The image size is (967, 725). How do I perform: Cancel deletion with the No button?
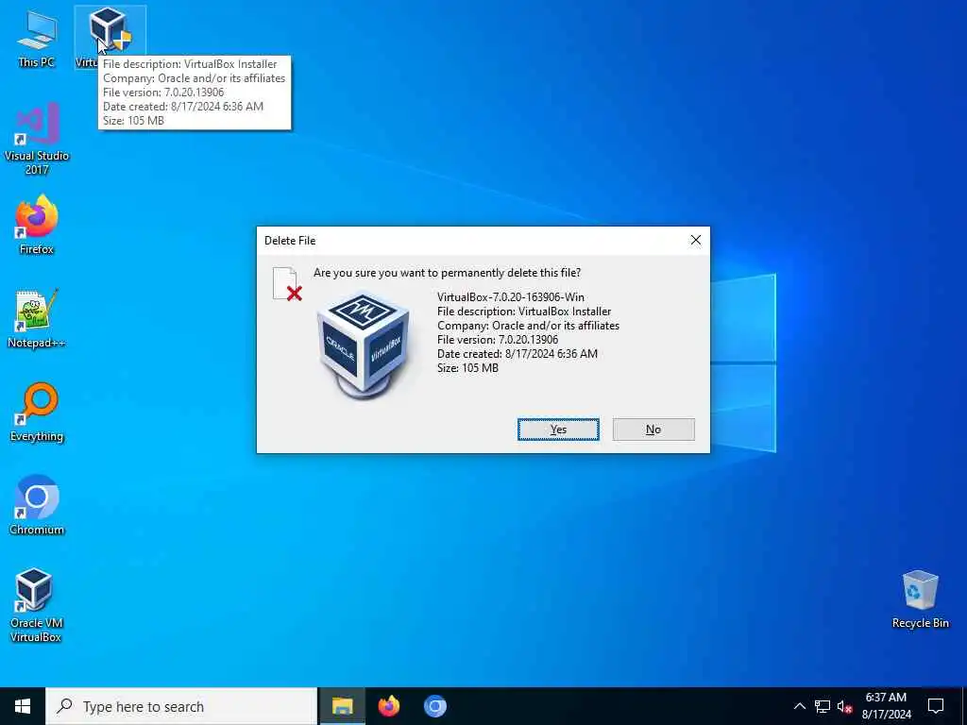tap(653, 430)
